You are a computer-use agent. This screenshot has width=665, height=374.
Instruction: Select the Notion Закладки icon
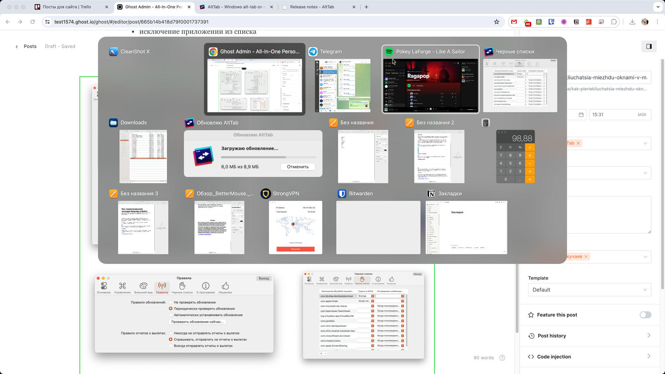pos(431,193)
